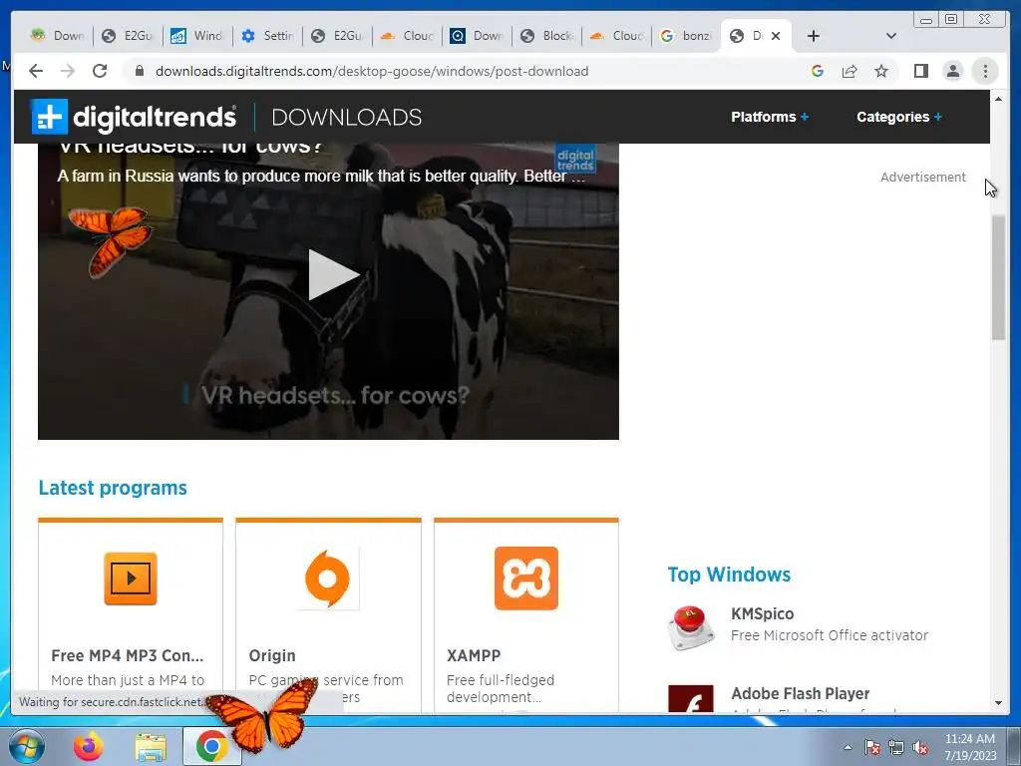
Task: Open Chrome's three-dot menu
Action: 985,71
